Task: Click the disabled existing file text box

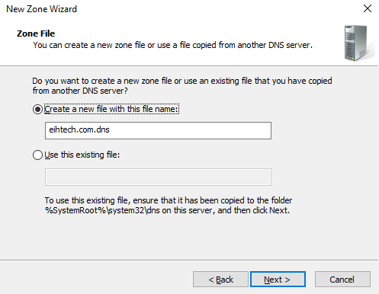Action: tap(158, 177)
